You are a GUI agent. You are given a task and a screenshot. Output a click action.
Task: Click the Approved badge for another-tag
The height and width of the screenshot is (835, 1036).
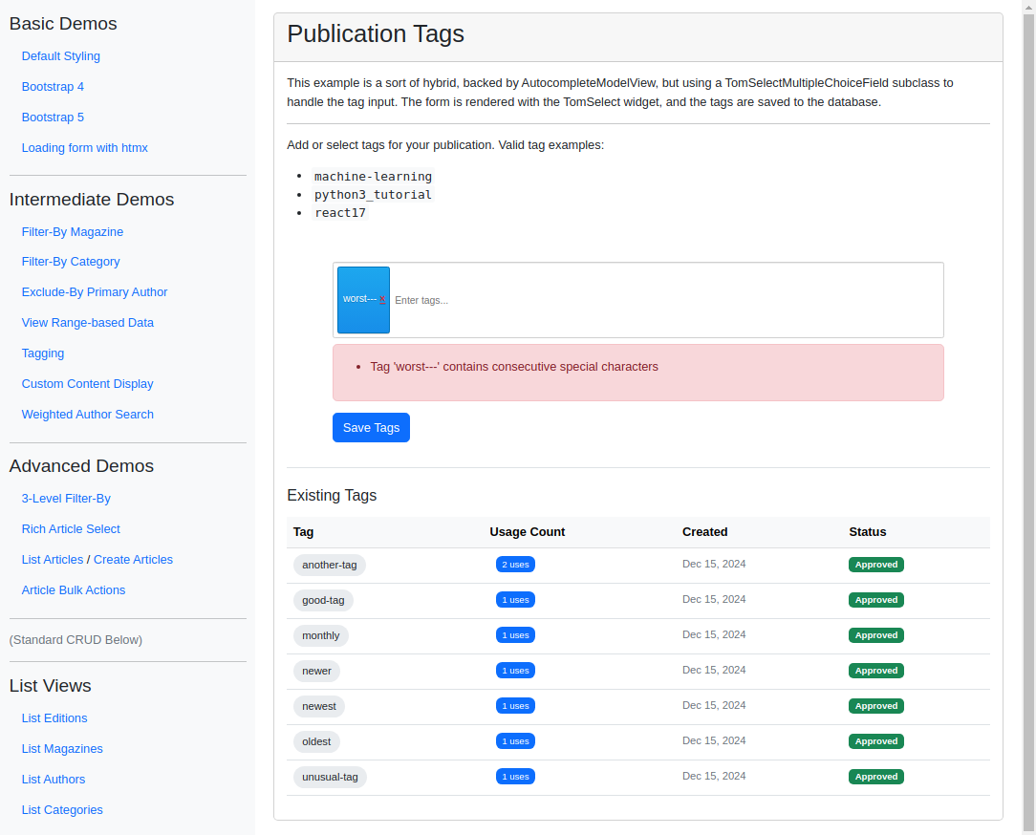876,565
